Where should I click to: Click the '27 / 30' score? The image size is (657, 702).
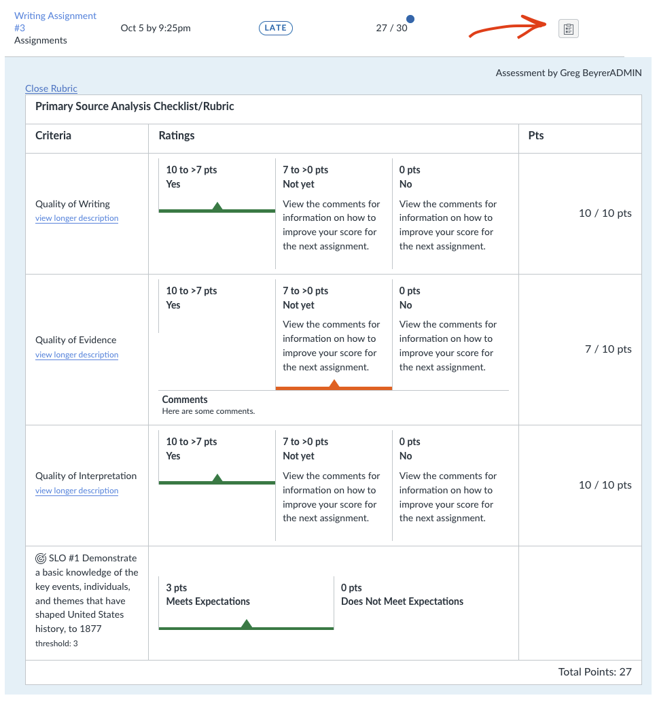[x=391, y=28]
